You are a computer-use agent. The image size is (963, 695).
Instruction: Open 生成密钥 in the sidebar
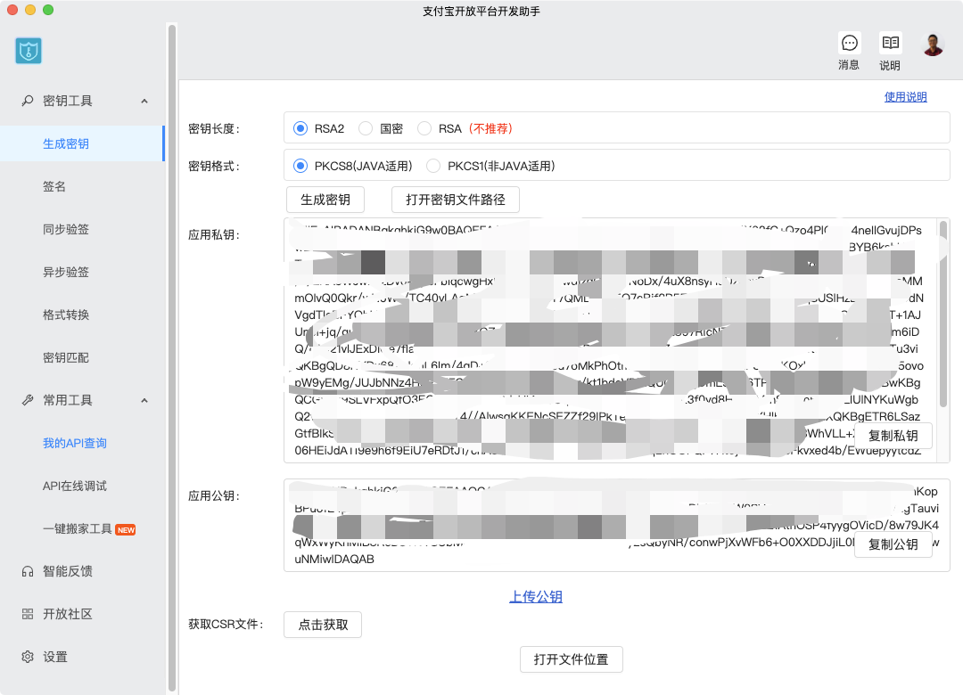click(82, 143)
